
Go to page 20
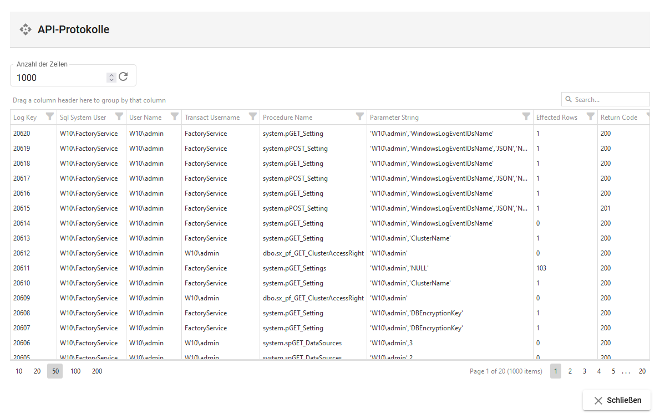point(642,371)
